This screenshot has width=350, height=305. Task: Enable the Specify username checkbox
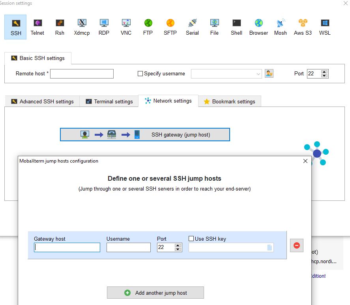click(140, 73)
